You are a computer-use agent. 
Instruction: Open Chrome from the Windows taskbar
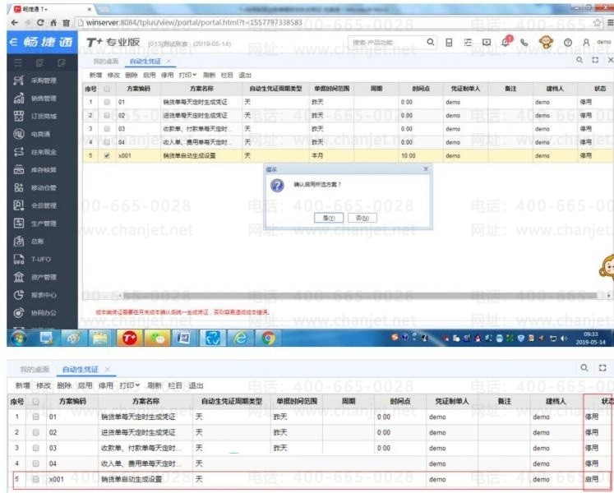pos(268,337)
